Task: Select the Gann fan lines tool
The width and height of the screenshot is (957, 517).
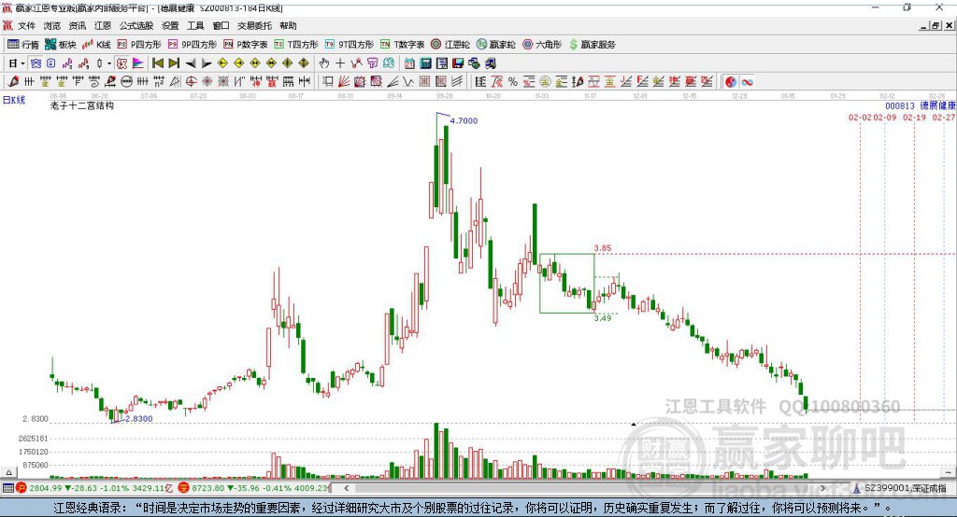Action: tap(344, 82)
